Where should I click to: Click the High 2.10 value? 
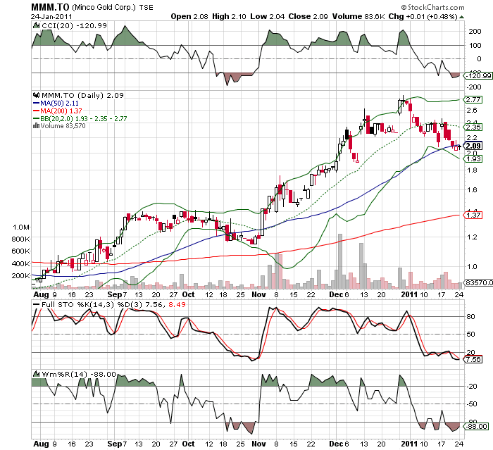(229, 16)
